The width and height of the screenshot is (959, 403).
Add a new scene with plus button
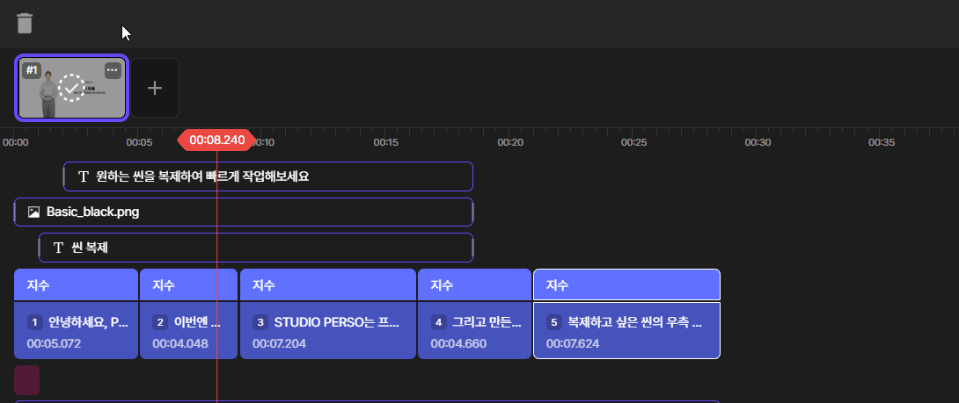155,88
